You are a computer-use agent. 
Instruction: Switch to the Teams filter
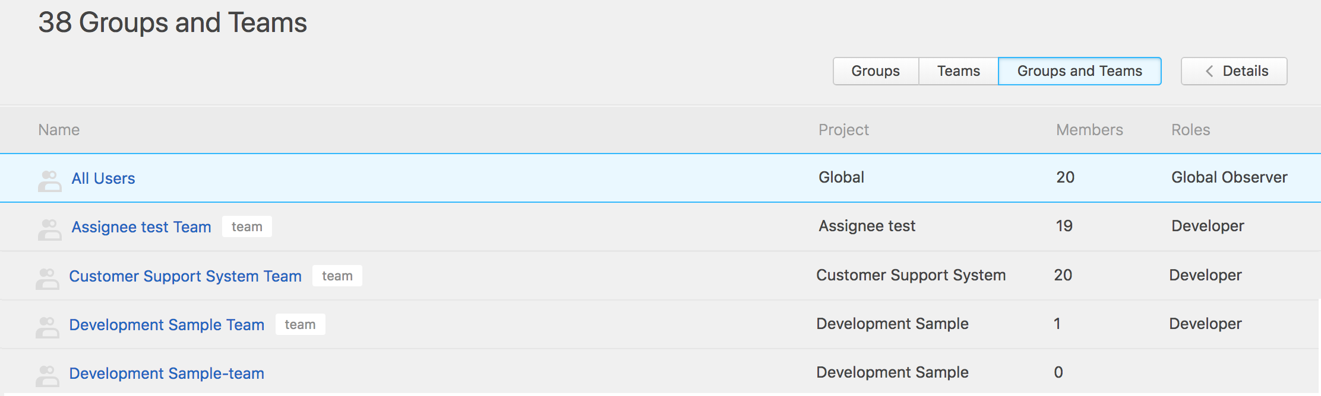point(958,71)
